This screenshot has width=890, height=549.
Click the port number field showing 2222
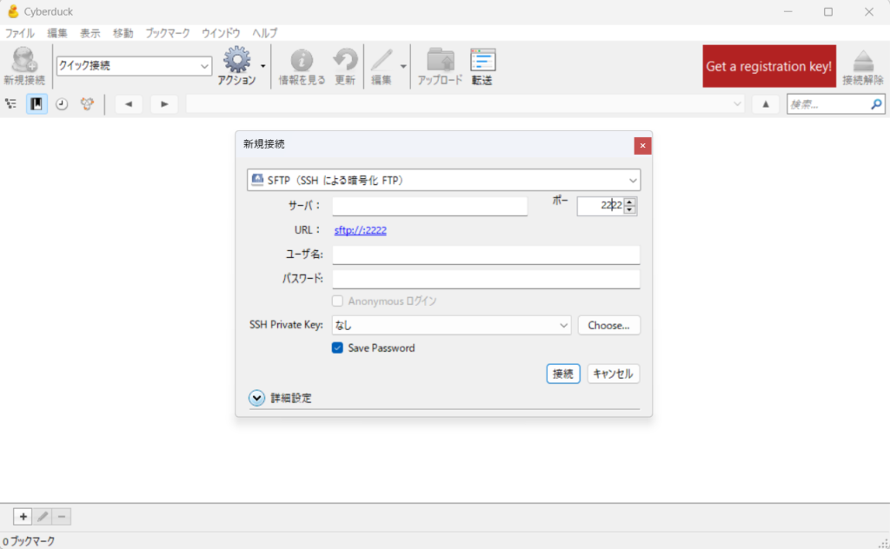point(601,206)
